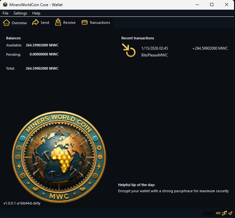The image size is (235, 218).
Task: Click the +264.59902000 MWC transaction amount
Action: (x=210, y=48)
